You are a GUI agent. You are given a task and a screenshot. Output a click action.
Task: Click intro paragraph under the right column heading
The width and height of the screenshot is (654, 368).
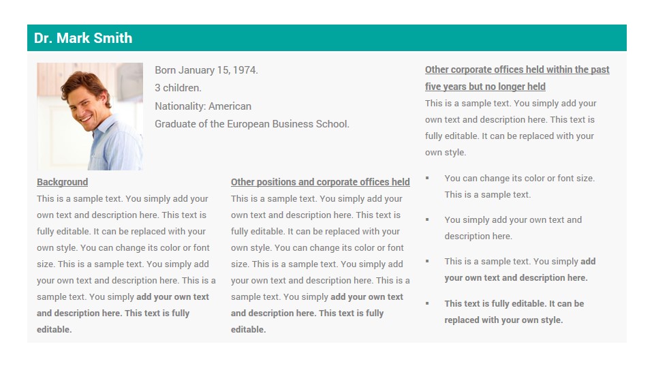click(510, 127)
